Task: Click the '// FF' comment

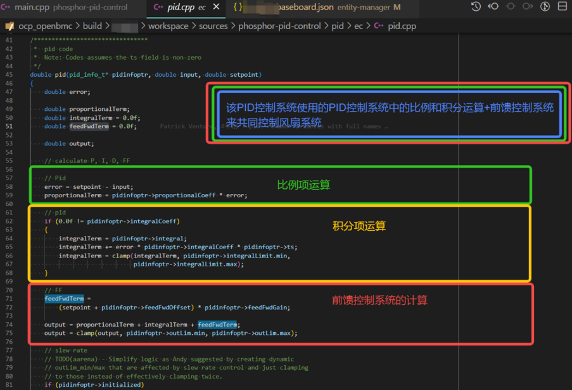Action: coord(53,290)
